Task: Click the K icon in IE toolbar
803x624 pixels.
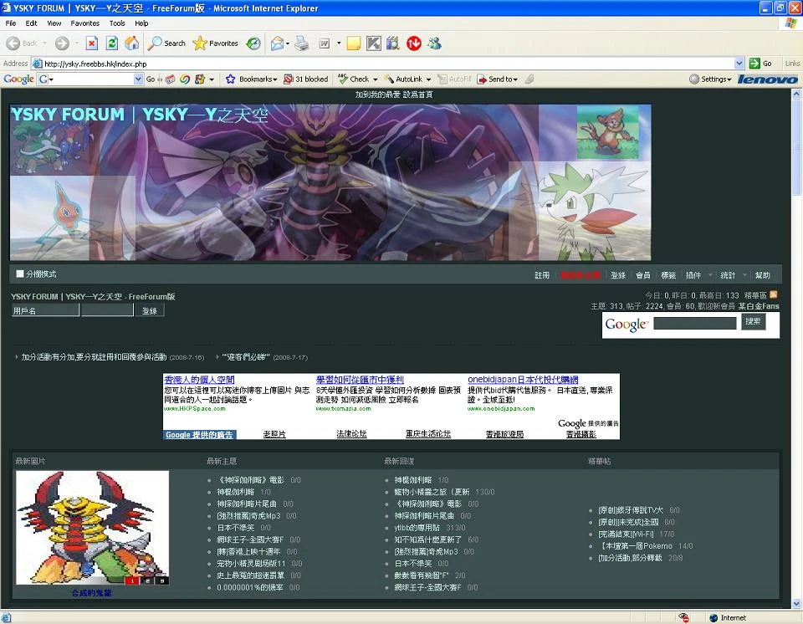Action: click(x=374, y=43)
